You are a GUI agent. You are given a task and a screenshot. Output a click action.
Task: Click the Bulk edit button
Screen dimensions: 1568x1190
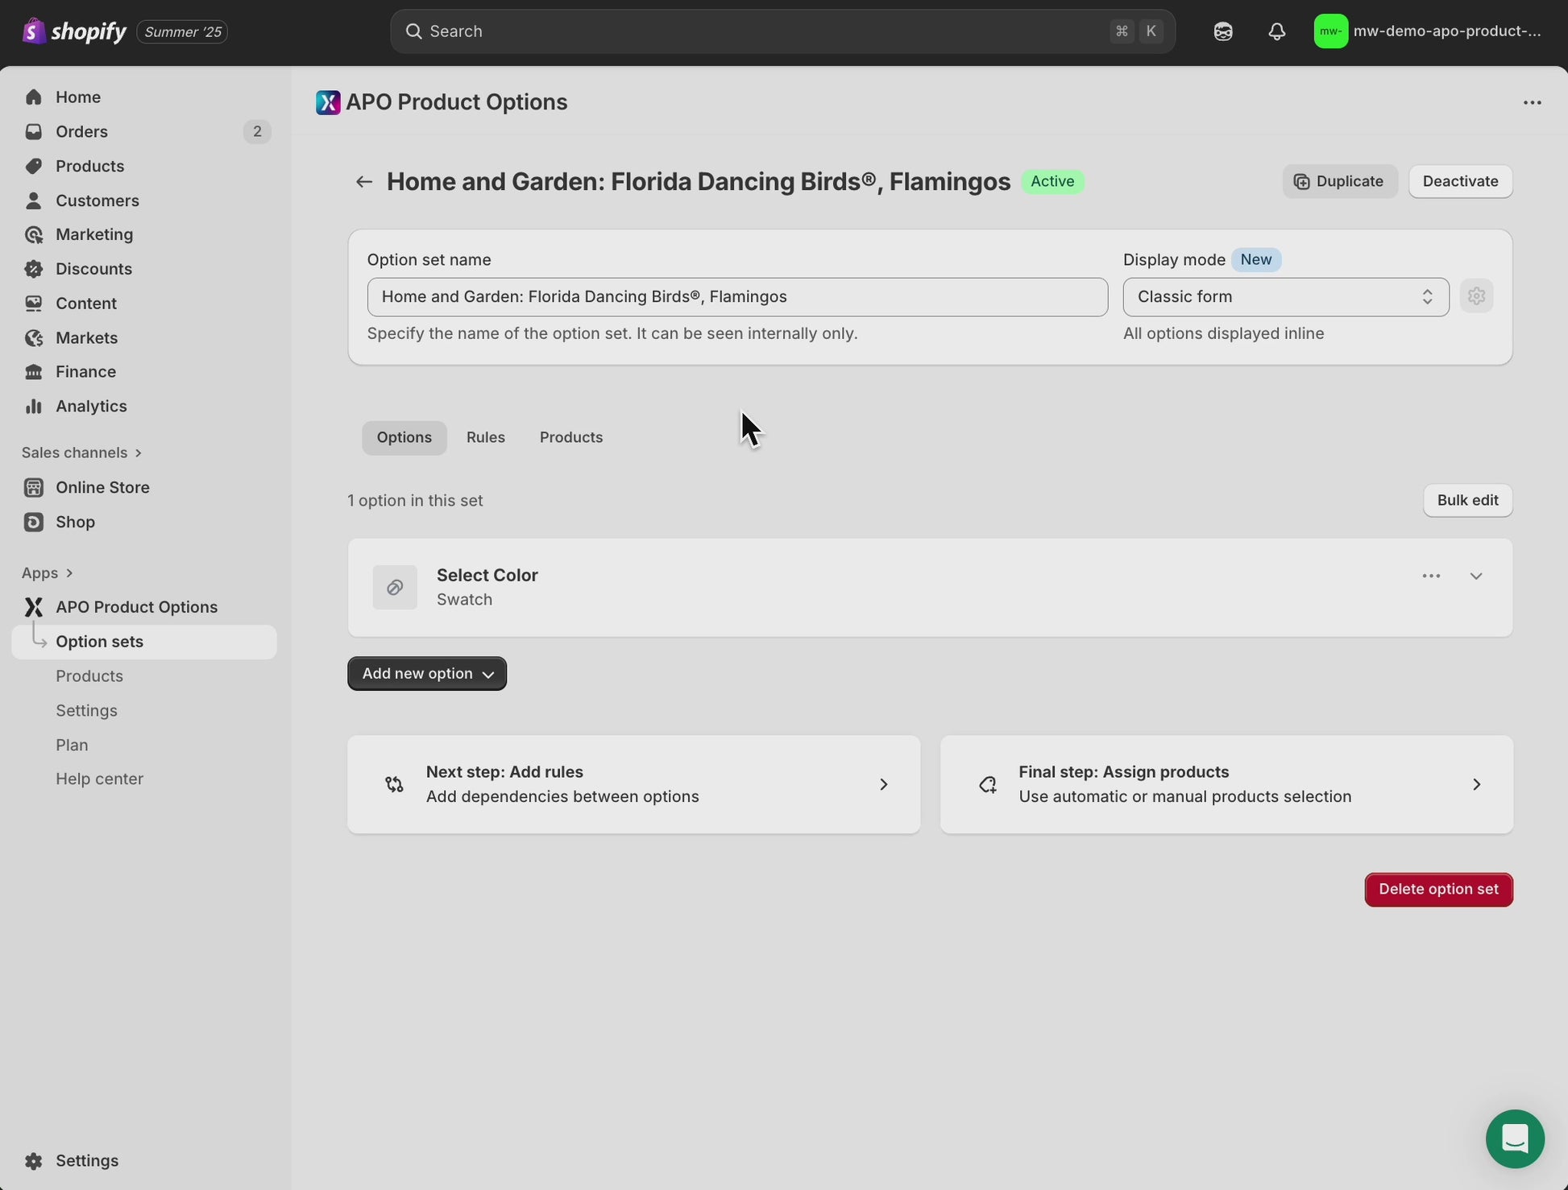click(x=1467, y=501)
